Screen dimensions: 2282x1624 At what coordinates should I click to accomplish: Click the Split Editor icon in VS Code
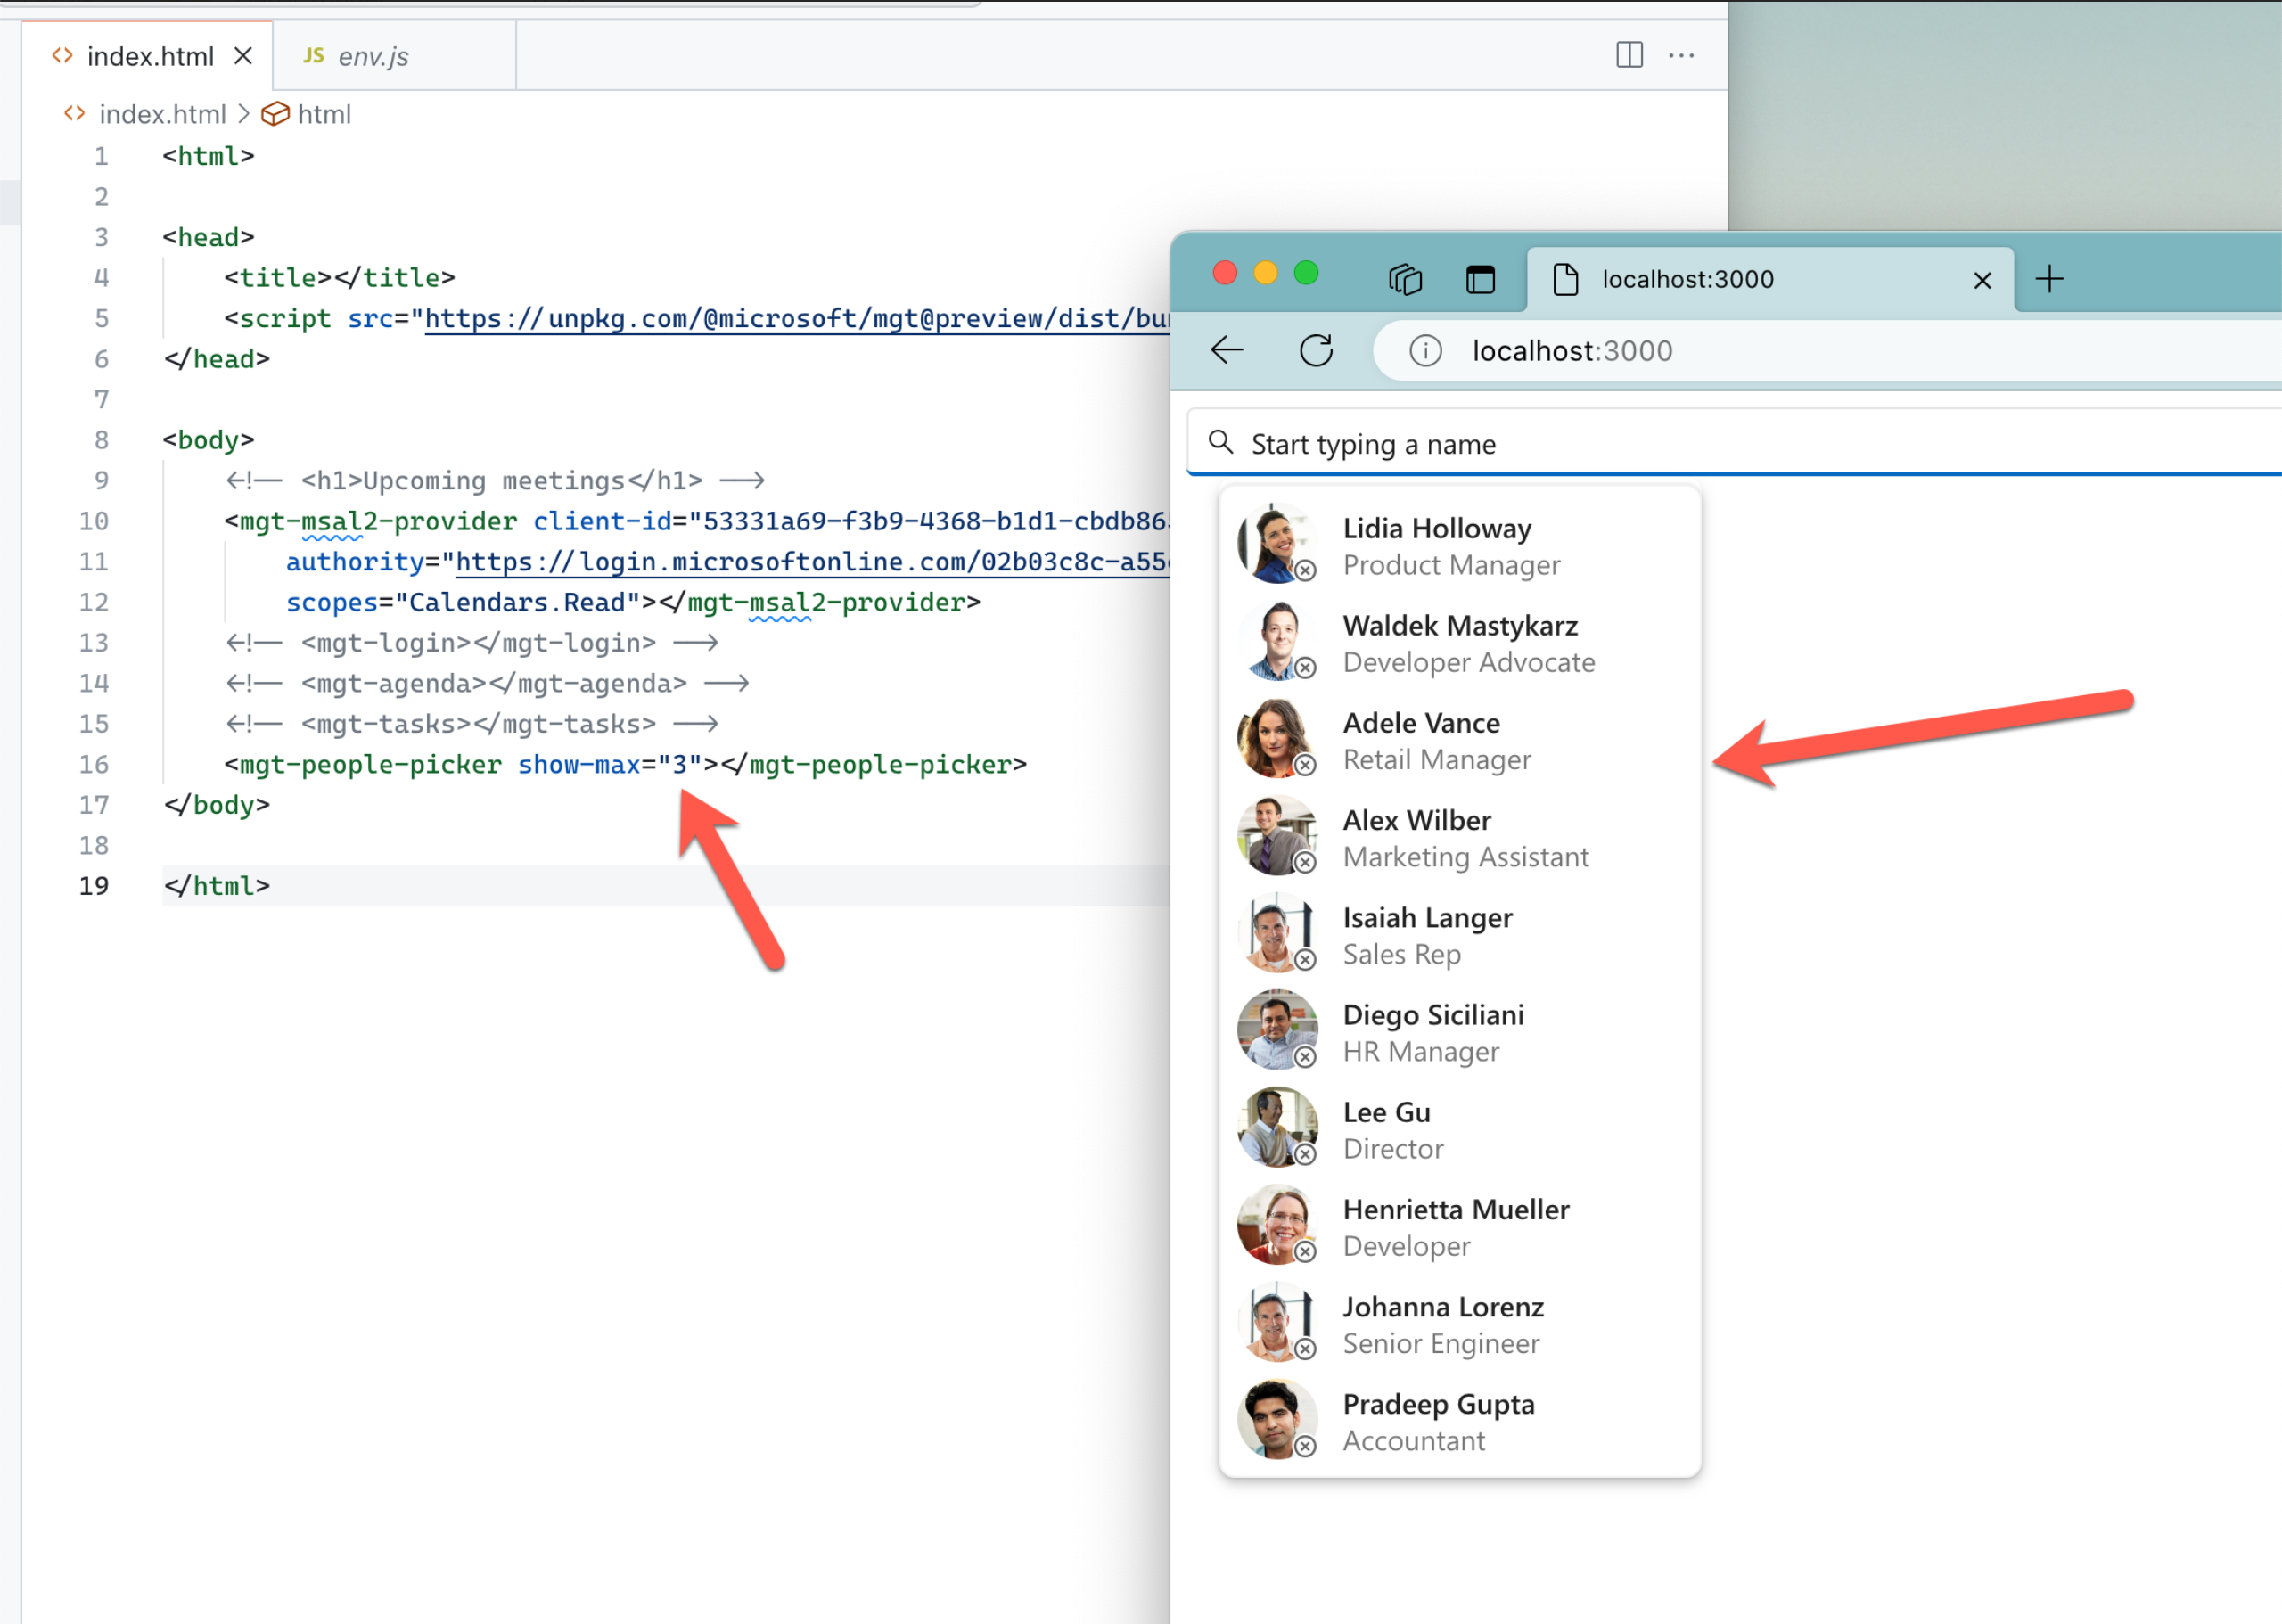pyautogui.click(x=1629, y=56)
